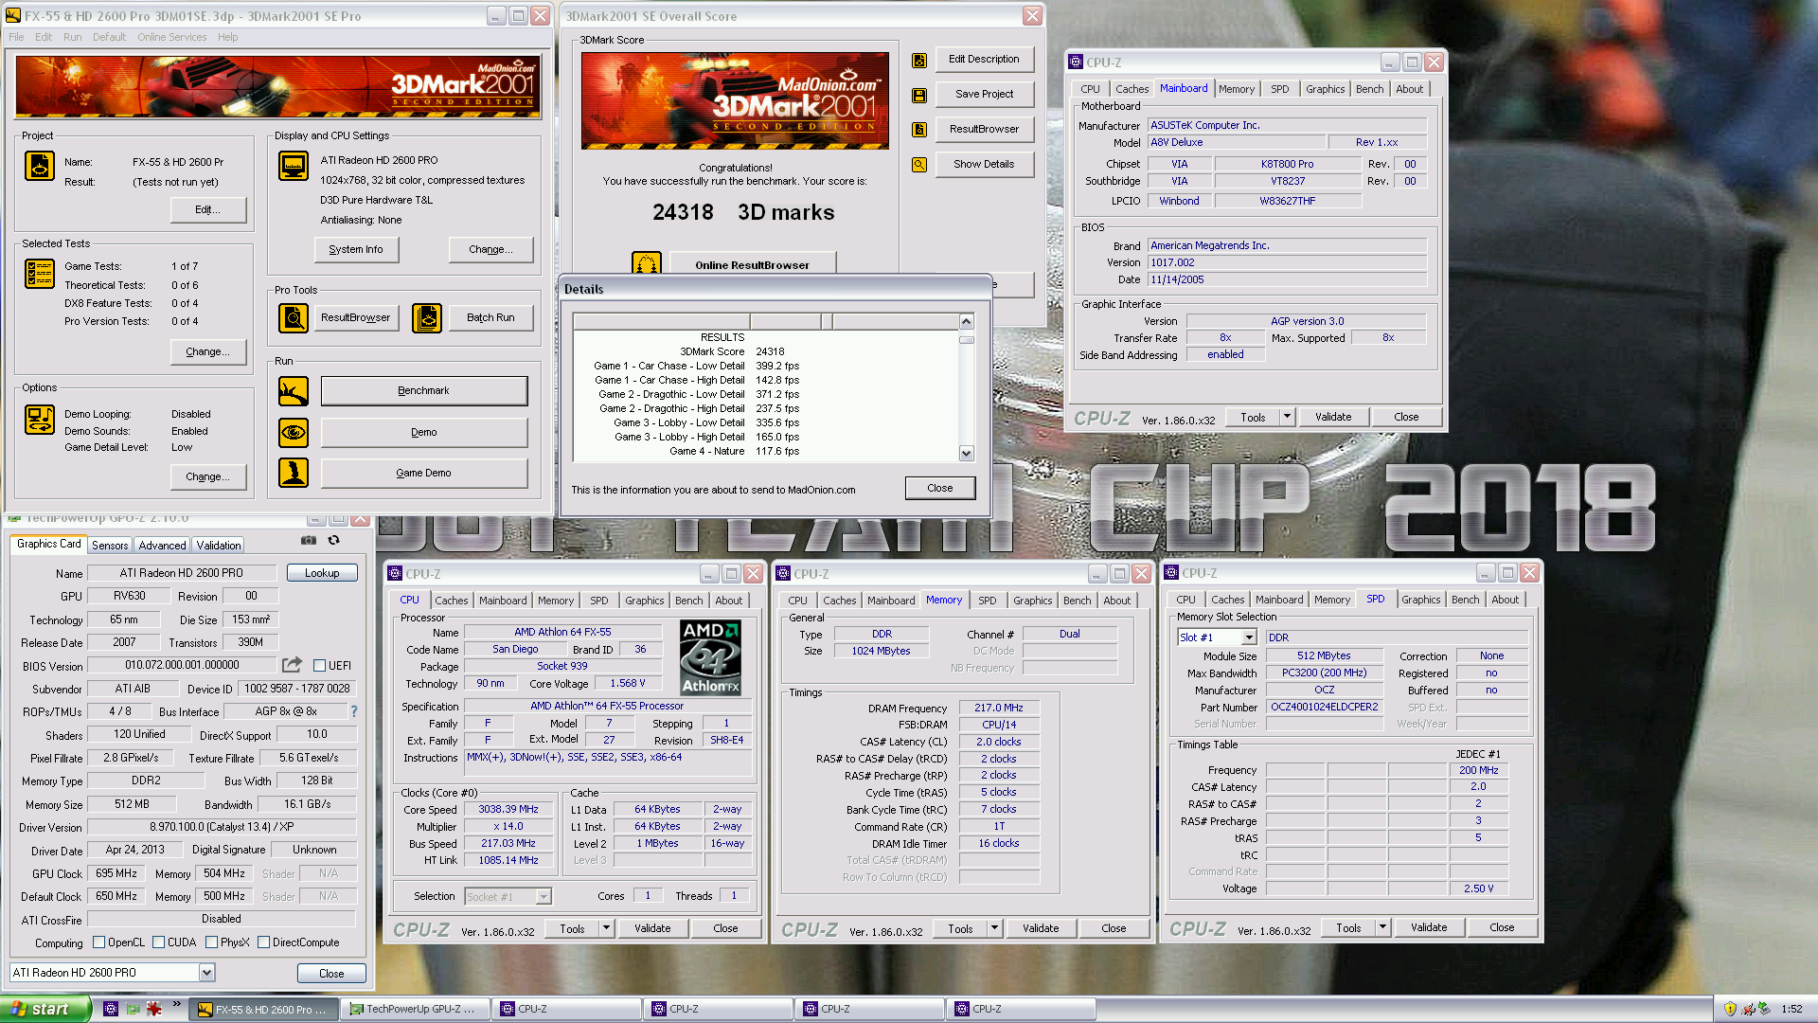Open the Online Services menu

click(171, 37)
